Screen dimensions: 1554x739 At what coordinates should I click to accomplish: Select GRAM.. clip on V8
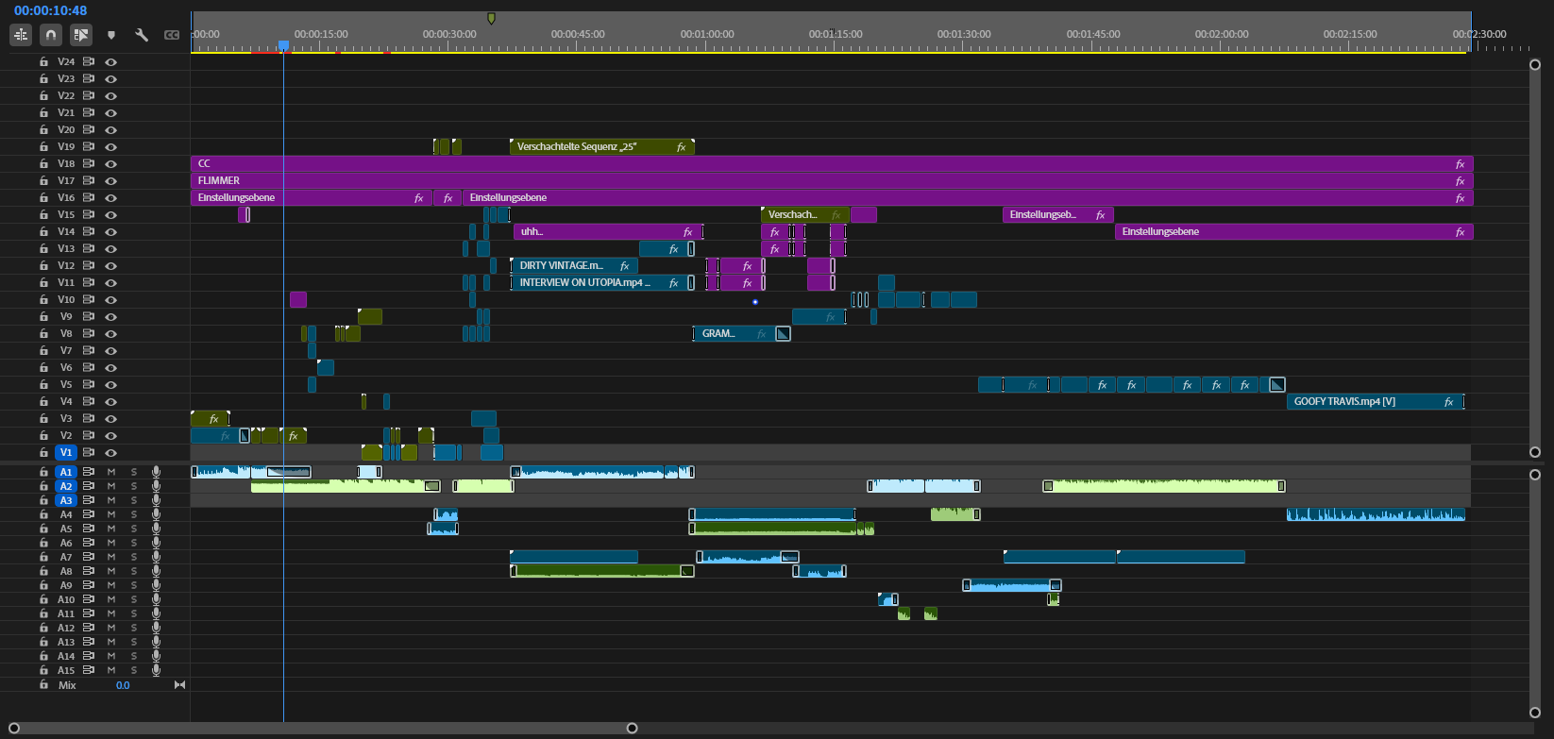click(734, 333)
